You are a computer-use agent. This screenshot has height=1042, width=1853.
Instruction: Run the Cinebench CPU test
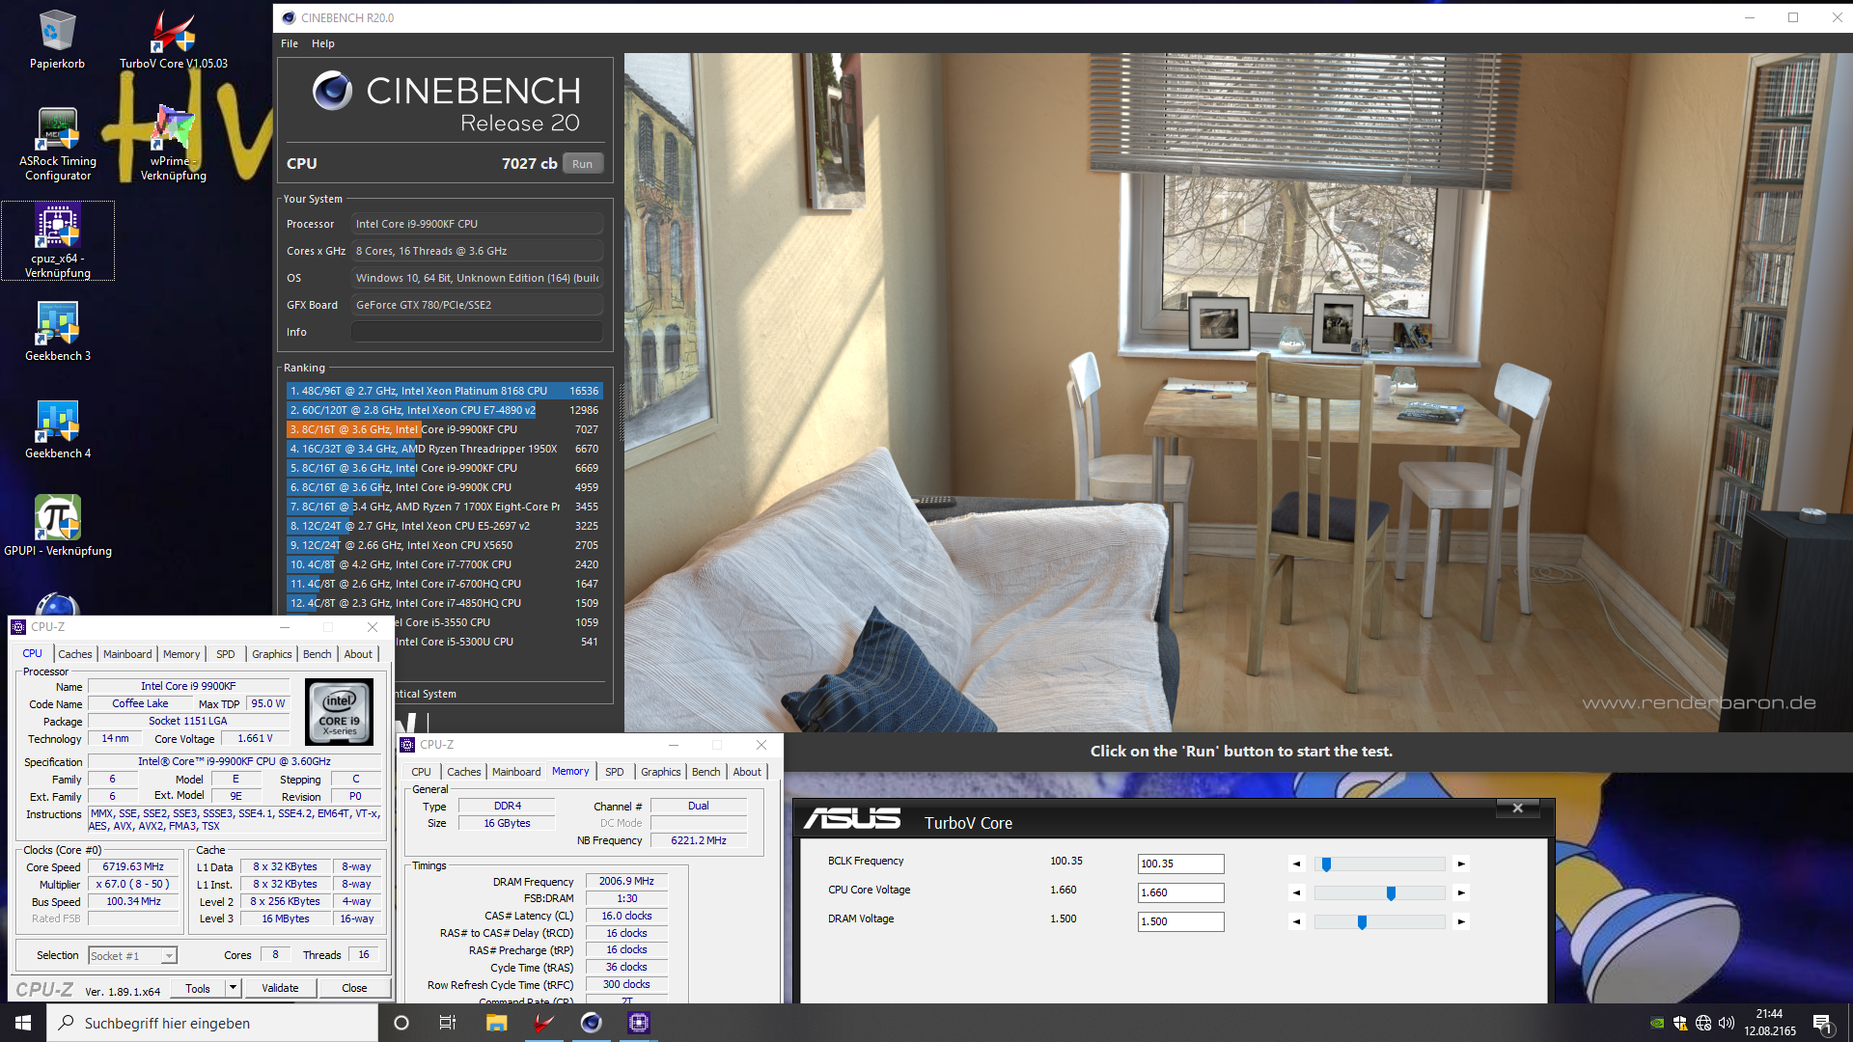coord(583,164)
